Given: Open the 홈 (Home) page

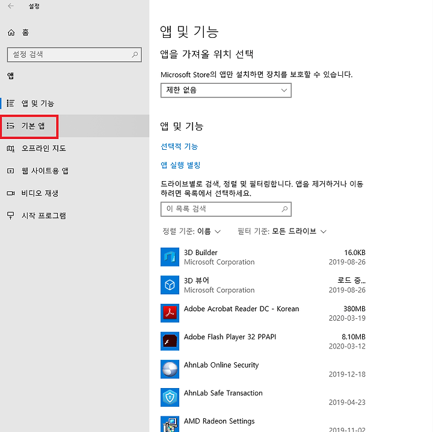Looking at the screenshot, I should click(75, 32).
